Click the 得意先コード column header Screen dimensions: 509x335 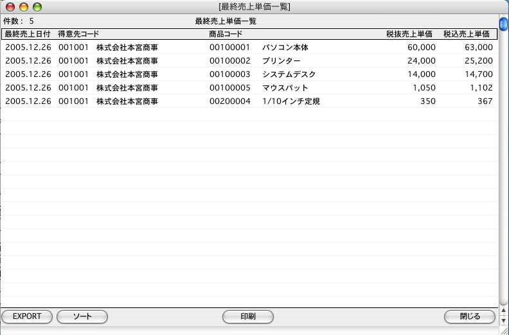pos(78,33)
